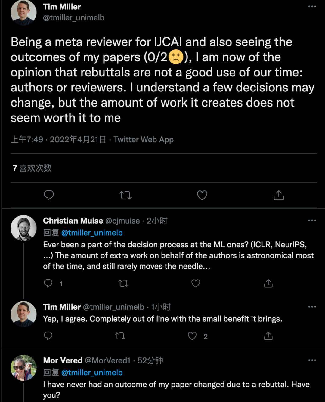Retweet Tim Miller's 'Yep, I agree' reply
This screenshot has width=325, height=402.
120,336
